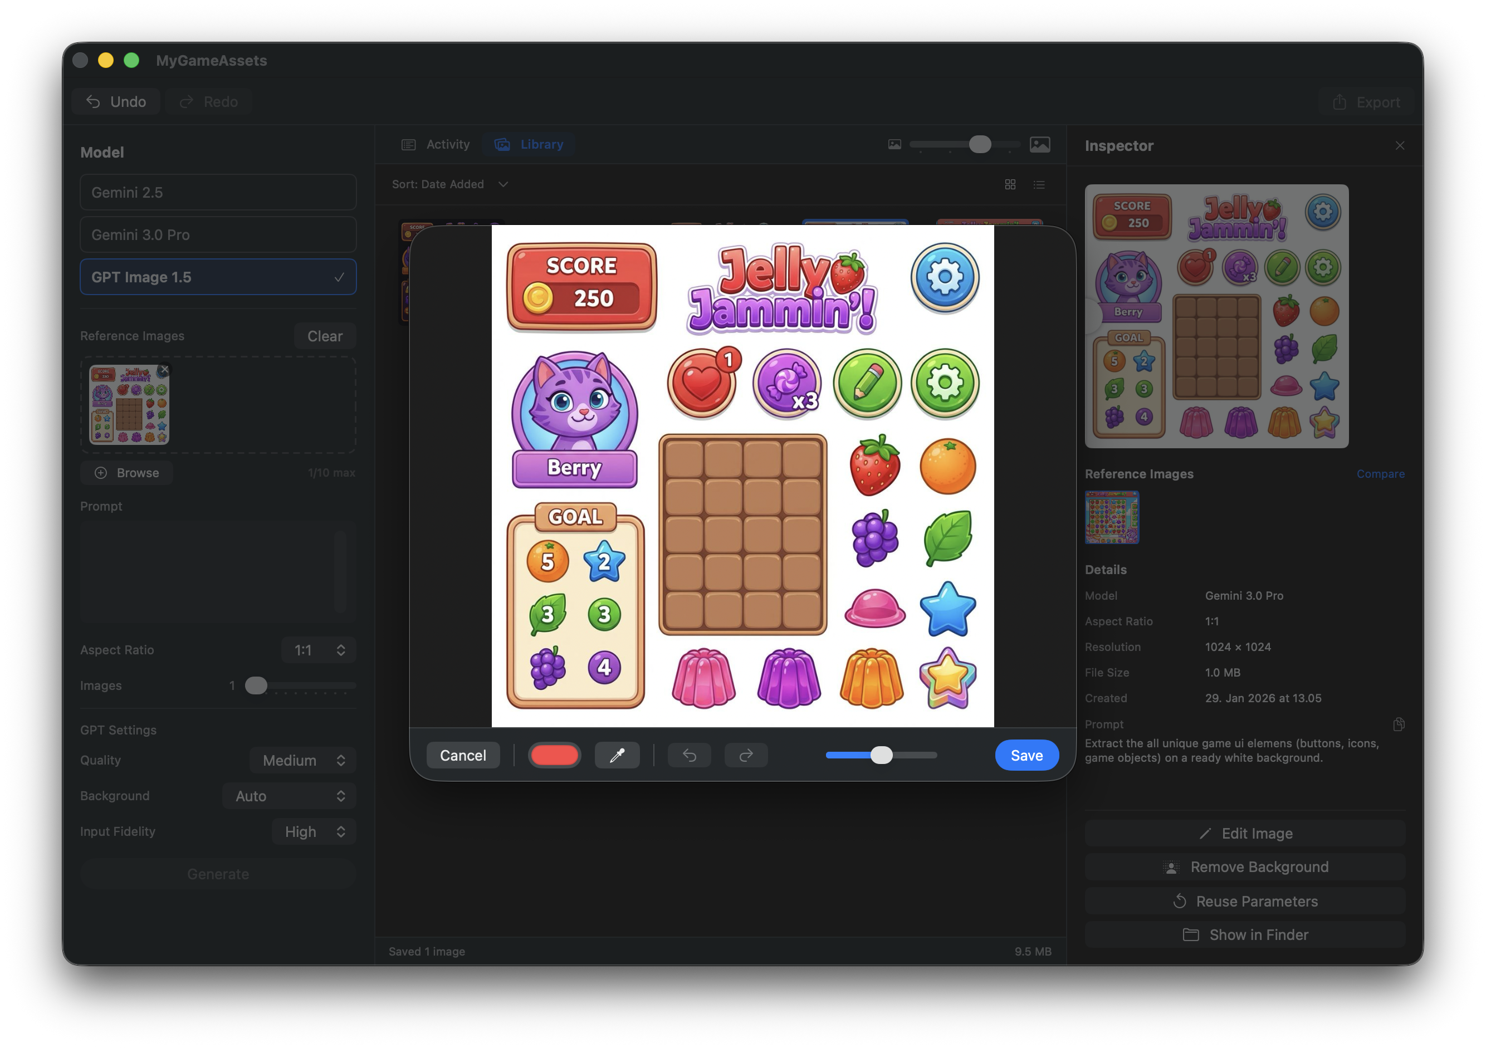Clear the reference images
This screenshot has height=1048, width=1486.
tap(325, 336)
